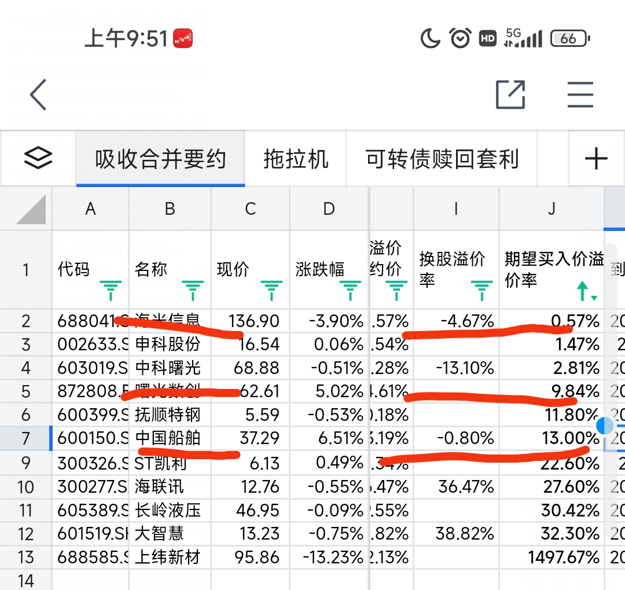
Task: Tap the HD status icon
Action: (487, 39)
